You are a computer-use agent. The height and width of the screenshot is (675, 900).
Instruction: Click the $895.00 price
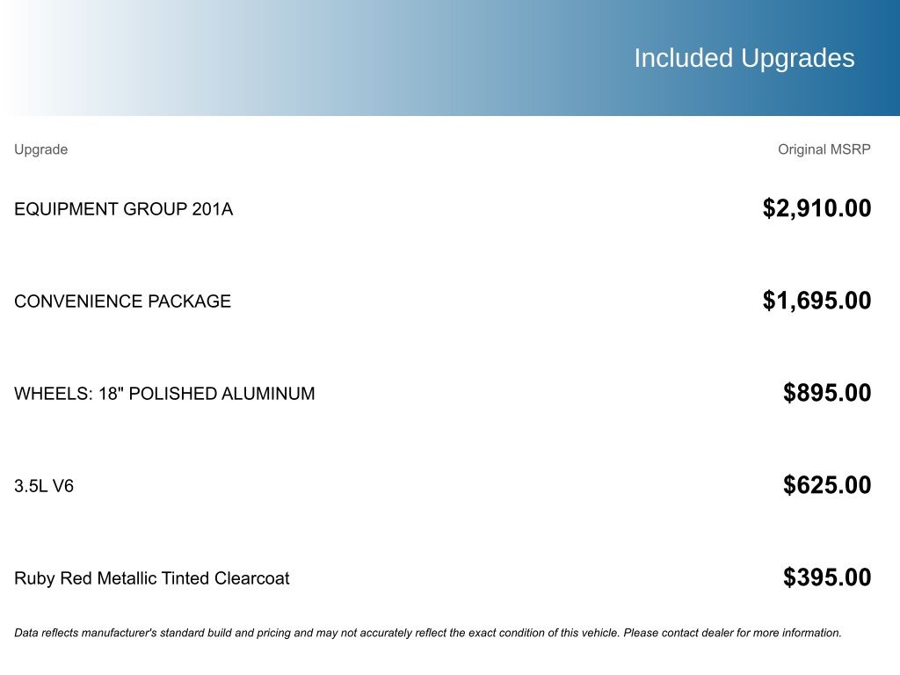click(x=827, y=393)
